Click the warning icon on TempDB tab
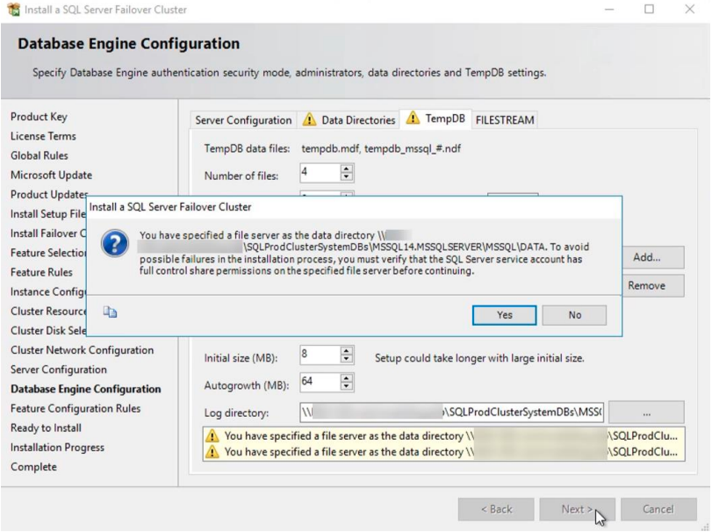Viewport: 712px width, 532px height. 413,118
